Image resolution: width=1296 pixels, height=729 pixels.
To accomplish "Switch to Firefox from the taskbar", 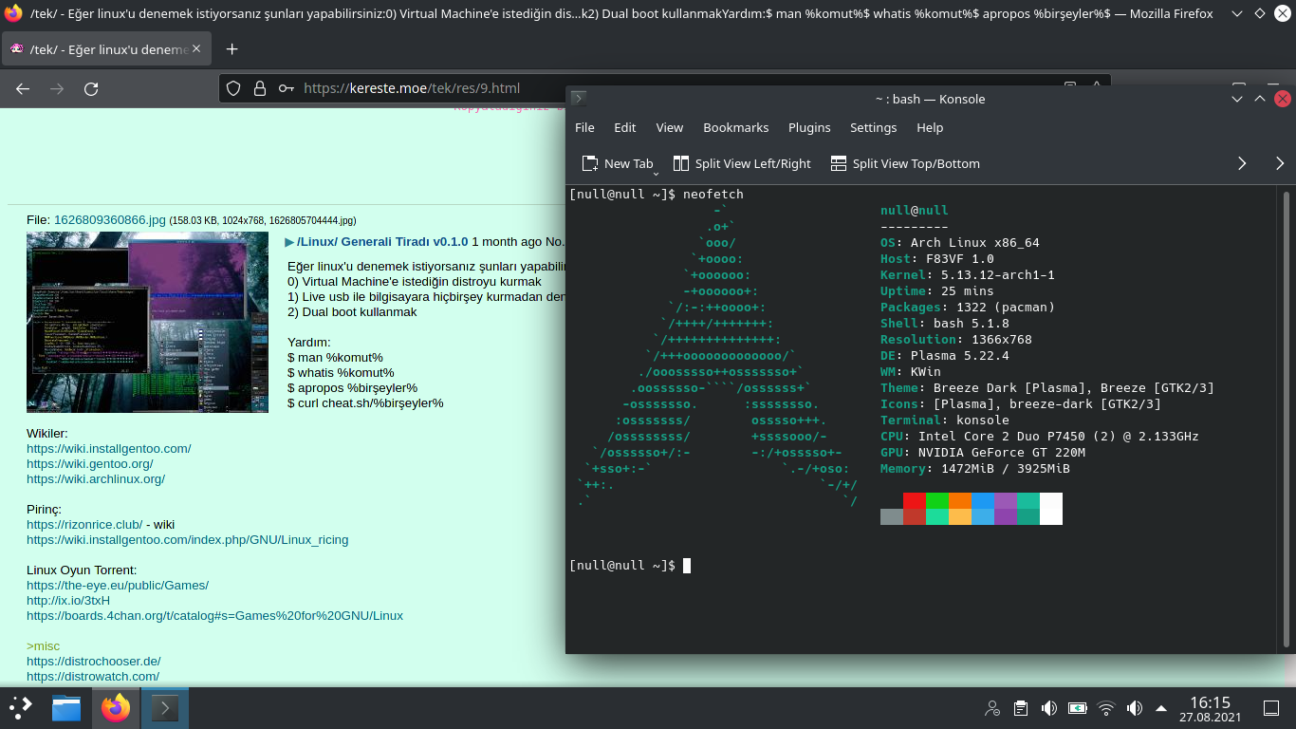I will [x=116, y=708].
